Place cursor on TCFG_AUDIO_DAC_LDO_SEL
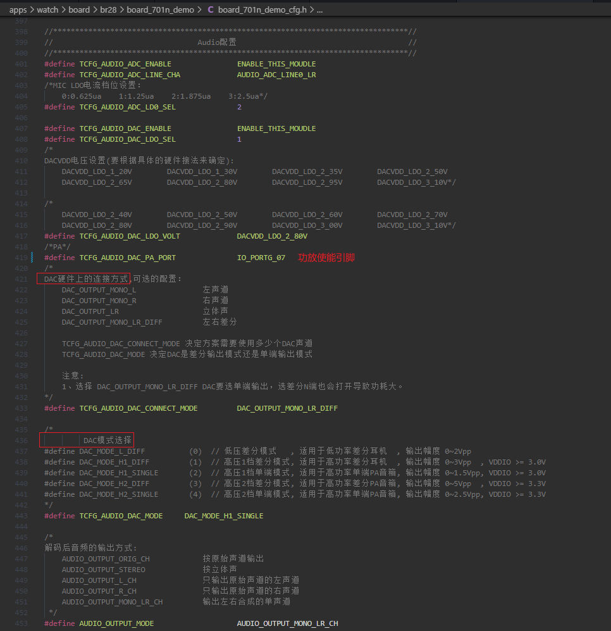Screen dimensions: 611x631 tap(128, 139)
